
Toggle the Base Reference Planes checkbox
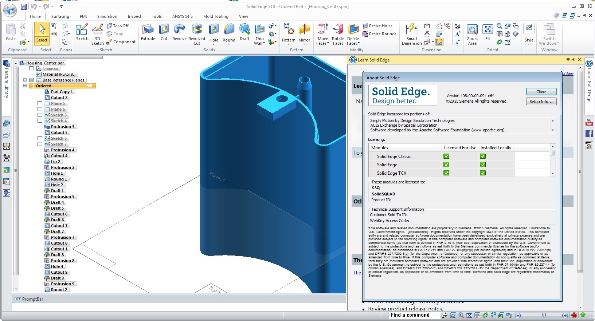(32, 80)
